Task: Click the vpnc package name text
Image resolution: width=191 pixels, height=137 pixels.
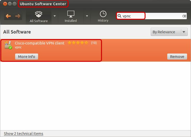Action: 18,47
